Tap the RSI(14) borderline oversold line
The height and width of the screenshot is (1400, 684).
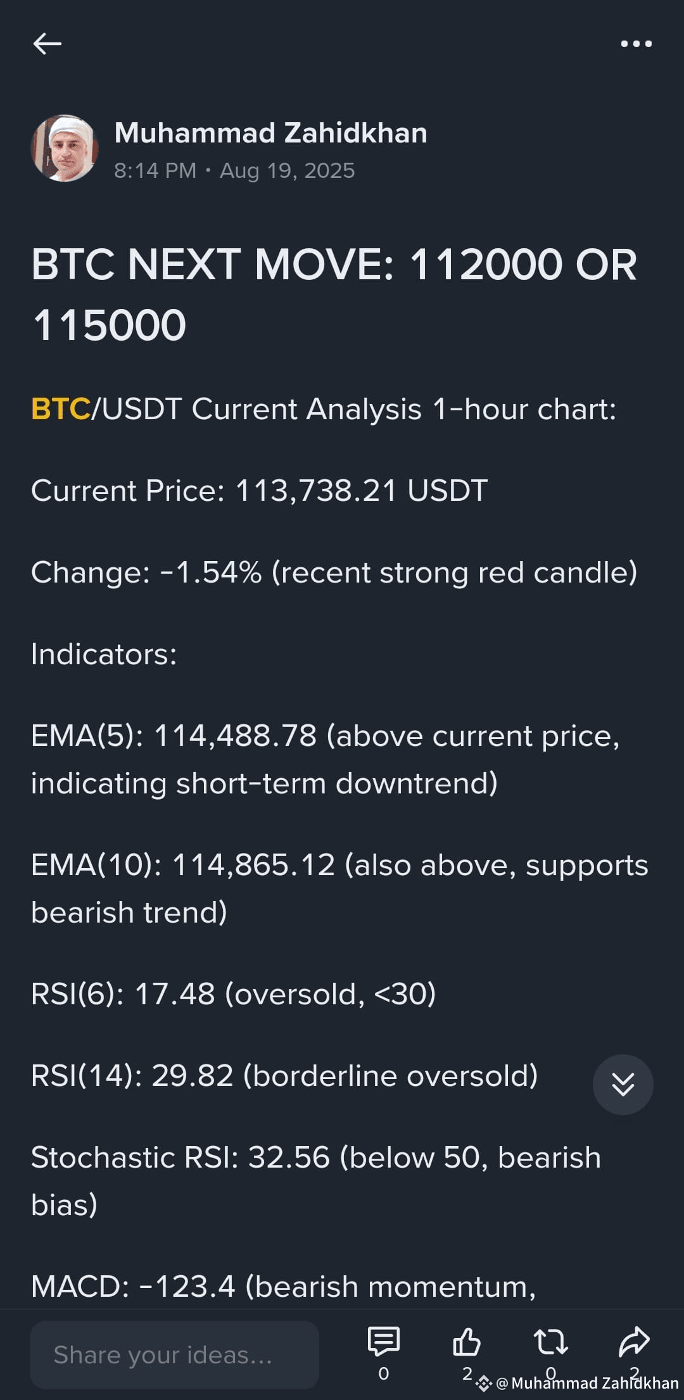click(x=284, y=1076)
